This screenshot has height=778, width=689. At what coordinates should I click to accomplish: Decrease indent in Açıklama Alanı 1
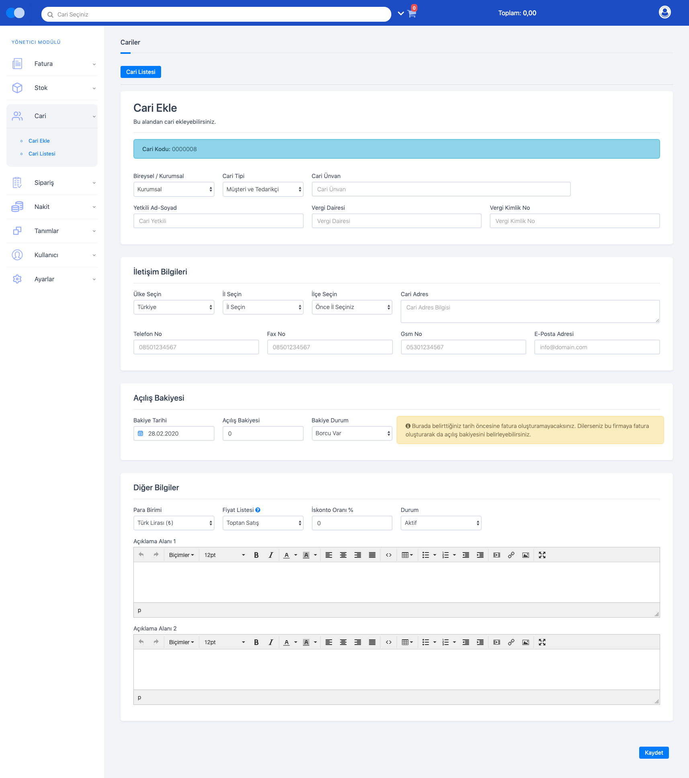click(466, 555)
